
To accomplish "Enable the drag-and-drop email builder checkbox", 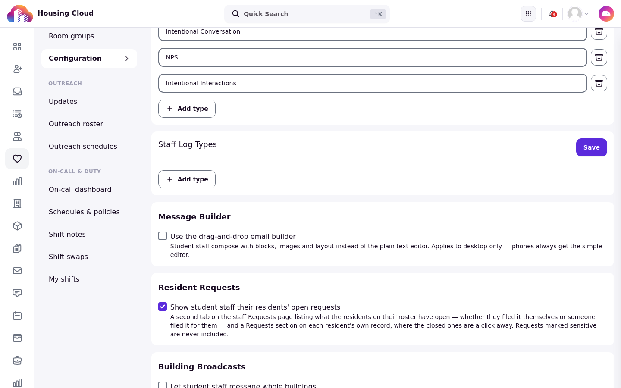I will pyautogui.click(x=163, y=236).
